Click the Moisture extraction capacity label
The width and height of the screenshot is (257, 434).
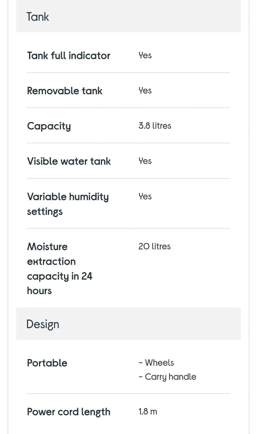[x=59, y=268]
